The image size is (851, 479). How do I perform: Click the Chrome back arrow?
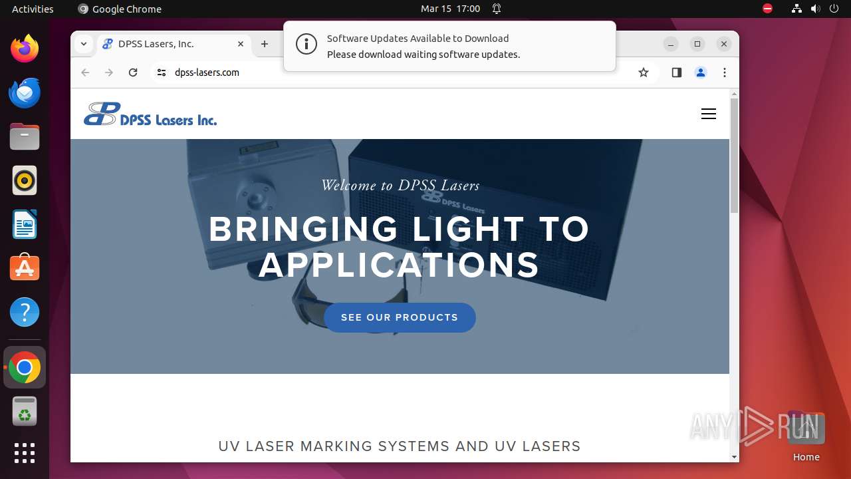point(85,73)
